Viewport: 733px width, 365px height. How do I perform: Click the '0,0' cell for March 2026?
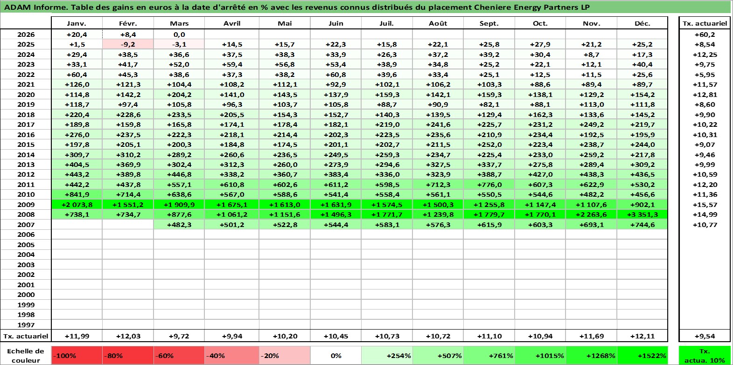pos(179,34)
